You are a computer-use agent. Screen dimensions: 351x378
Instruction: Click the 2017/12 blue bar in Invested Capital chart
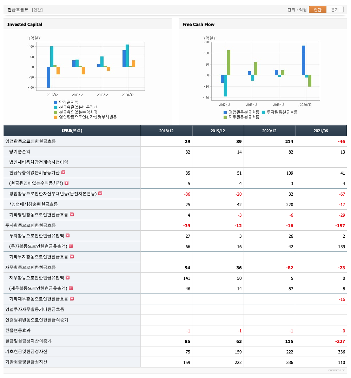tap(48, 77)
